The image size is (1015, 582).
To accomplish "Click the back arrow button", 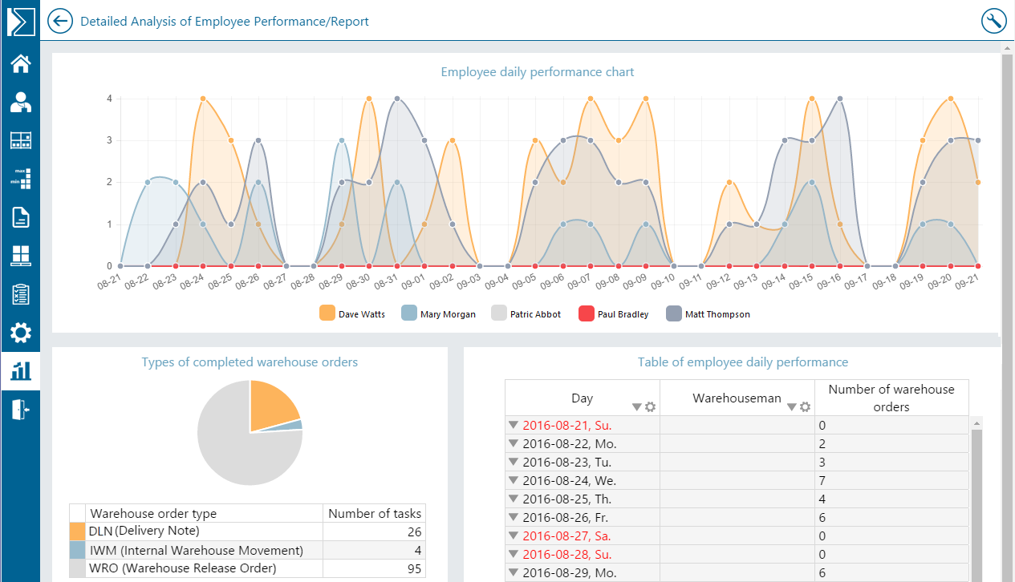I will [x=60, y=21].
